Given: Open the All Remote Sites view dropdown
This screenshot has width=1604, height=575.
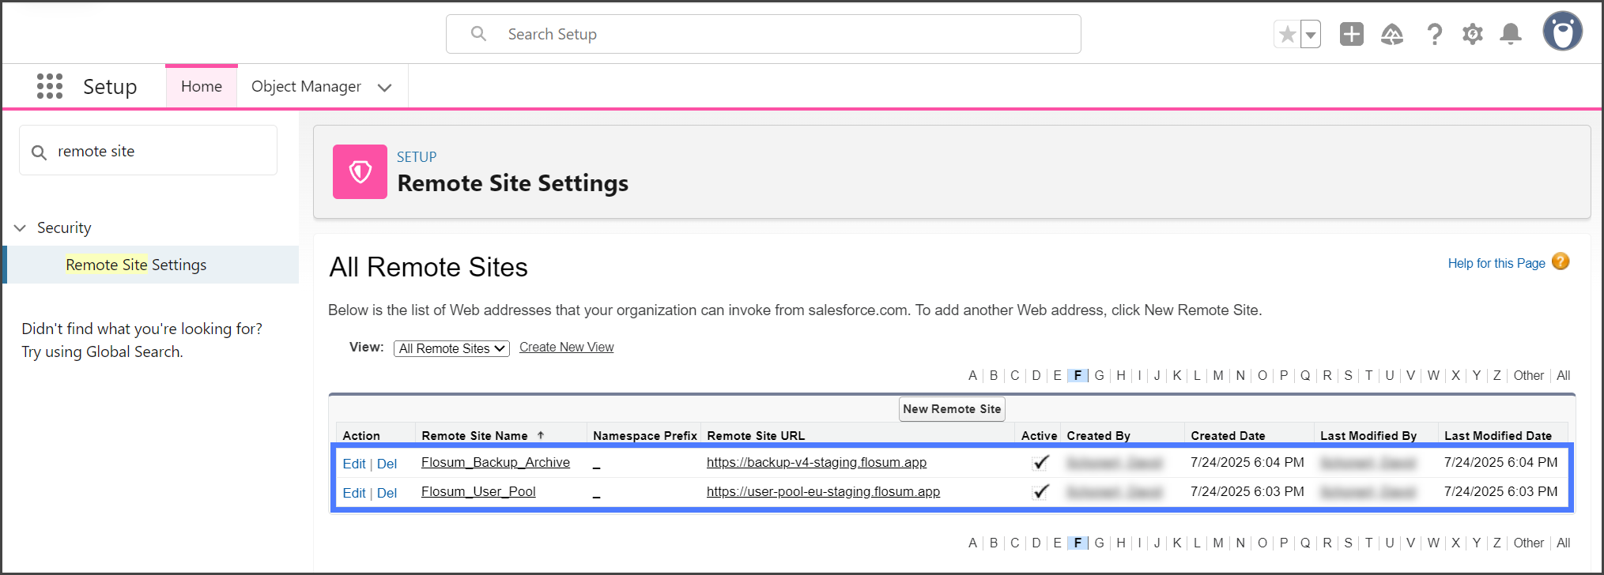Looking at the screenshot, I should [x=451, y=348].
